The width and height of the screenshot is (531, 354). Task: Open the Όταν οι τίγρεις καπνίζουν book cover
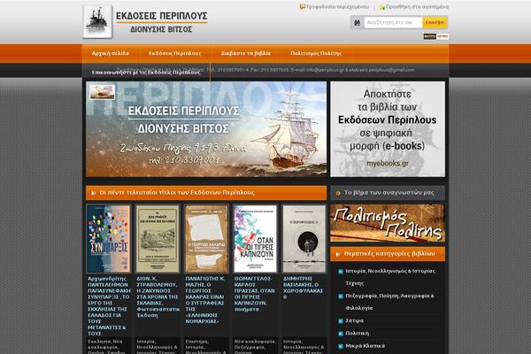point(255,238)
